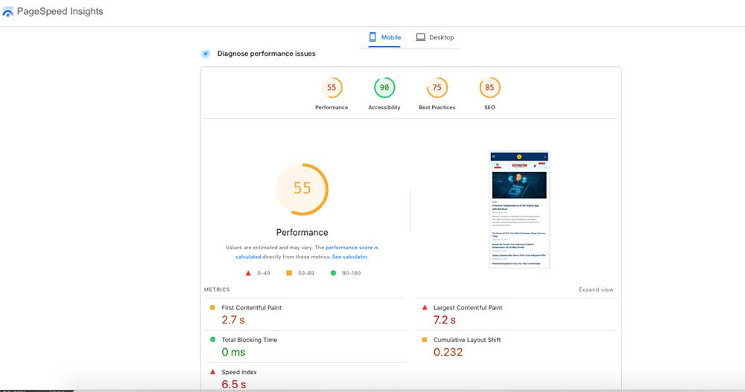Select the Accessibility score gauge 90

click(x=384, y=88)
